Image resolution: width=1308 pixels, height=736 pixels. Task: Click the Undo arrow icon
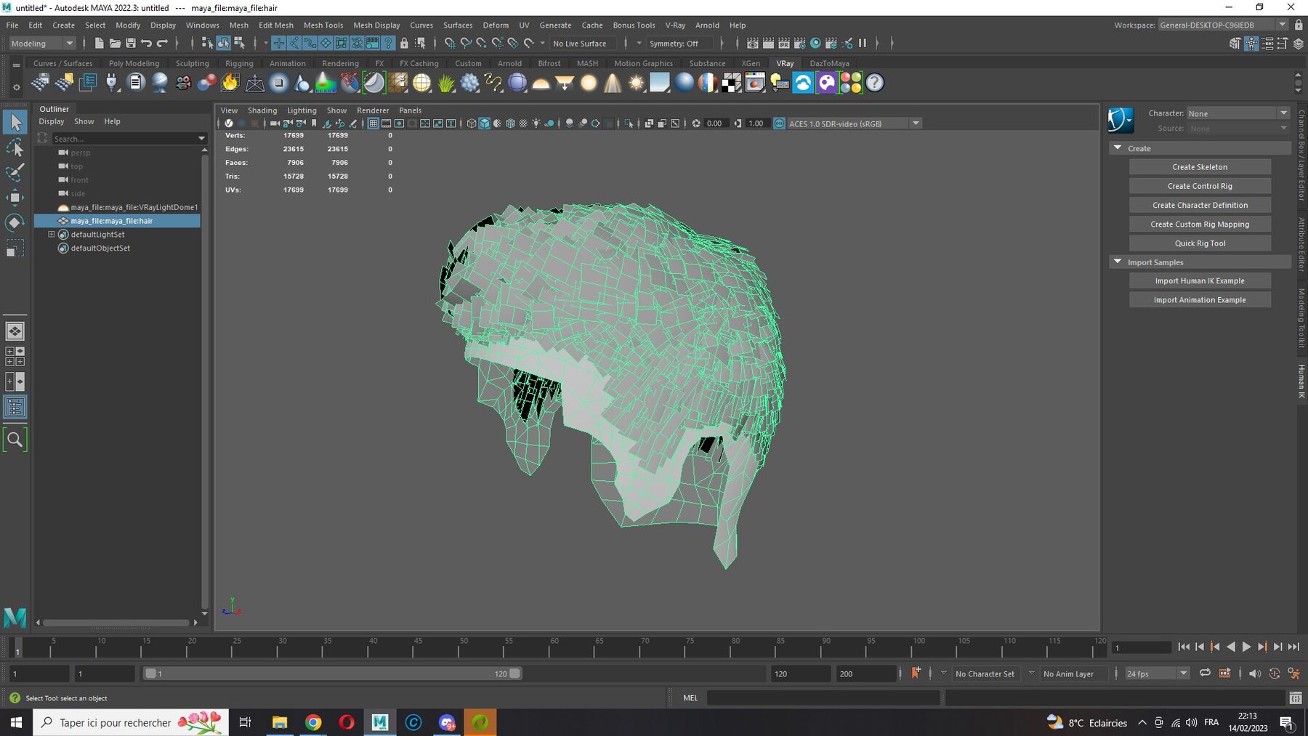pos(147,43)
